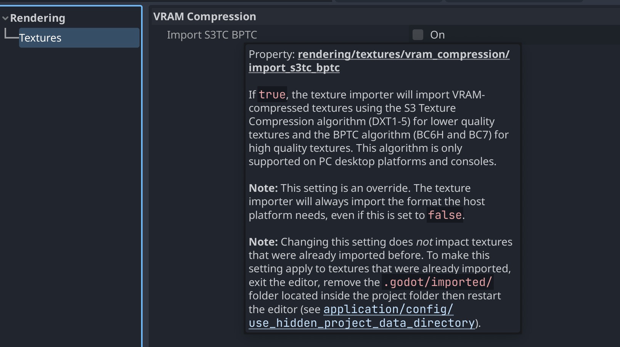Viewport: 620px width, 347px height.
Task: Click the highlighted true code snippet
Action: pyautogui.click(x=272, y=95)
